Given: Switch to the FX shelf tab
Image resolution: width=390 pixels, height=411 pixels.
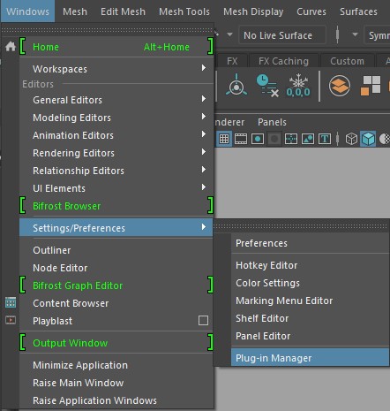Looking at the screenshot, I should (232, 61).
